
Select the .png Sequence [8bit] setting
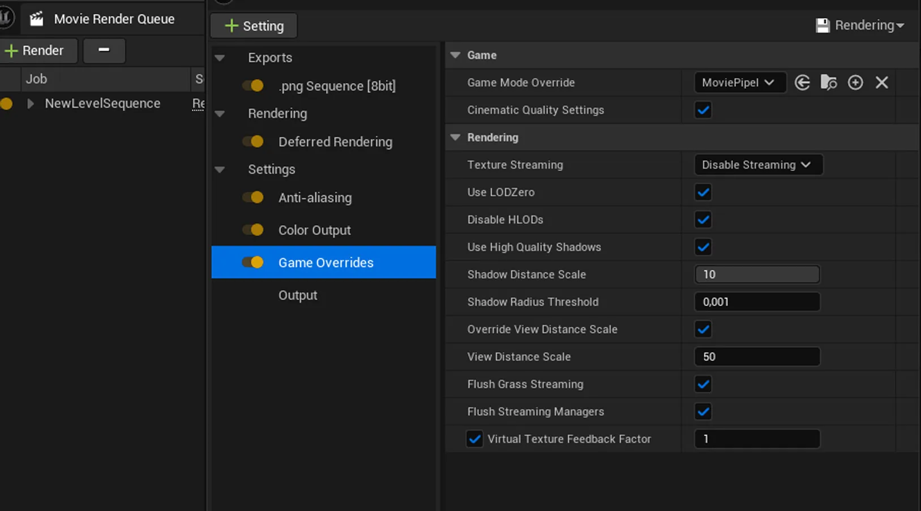(x=337, y=86)
